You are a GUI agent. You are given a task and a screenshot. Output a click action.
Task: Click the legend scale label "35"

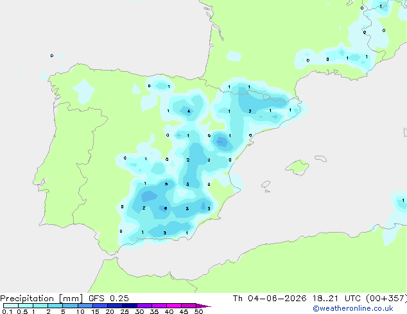(x=154, y=311)
